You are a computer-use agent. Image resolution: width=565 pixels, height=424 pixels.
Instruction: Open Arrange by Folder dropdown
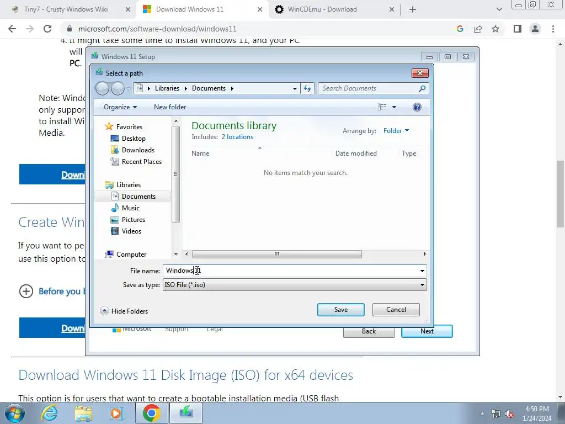[396, 131]
